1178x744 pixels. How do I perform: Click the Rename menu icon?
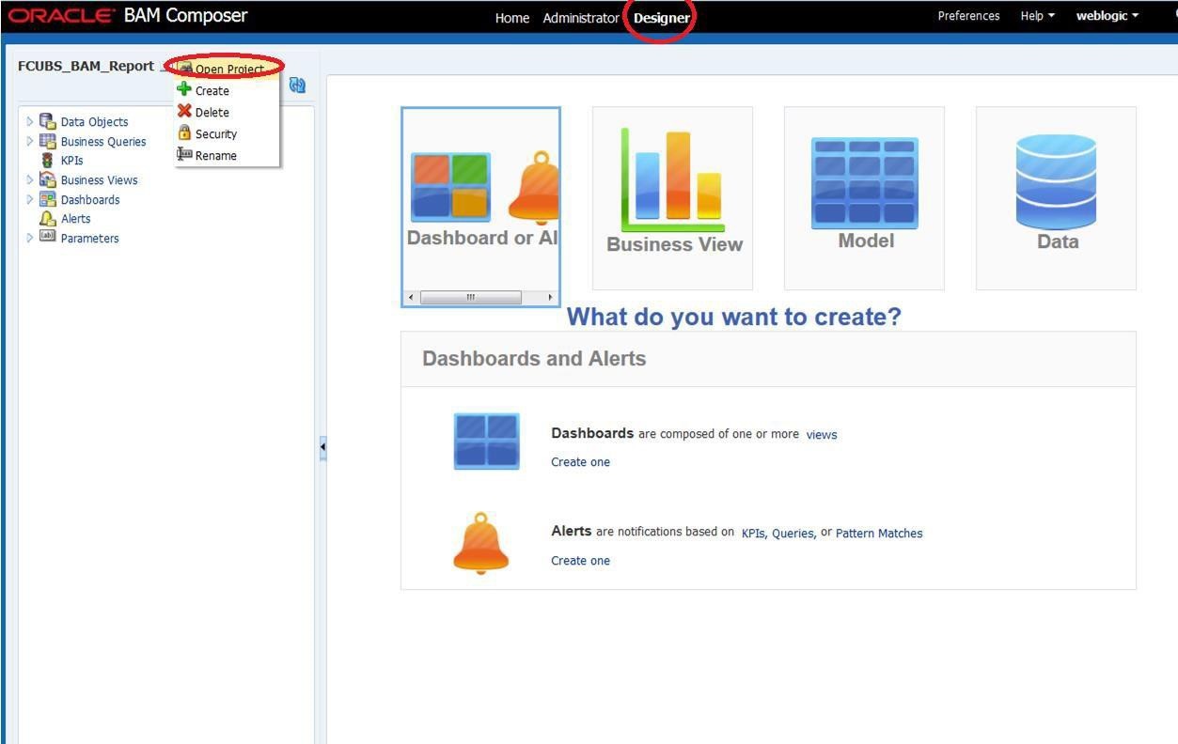(x=184, y=154)
